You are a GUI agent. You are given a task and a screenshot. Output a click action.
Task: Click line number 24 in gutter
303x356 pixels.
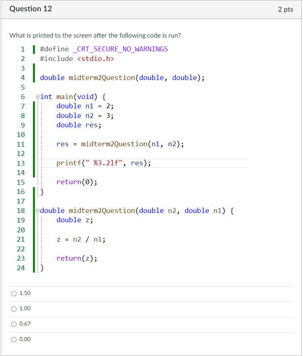point(21,268)
